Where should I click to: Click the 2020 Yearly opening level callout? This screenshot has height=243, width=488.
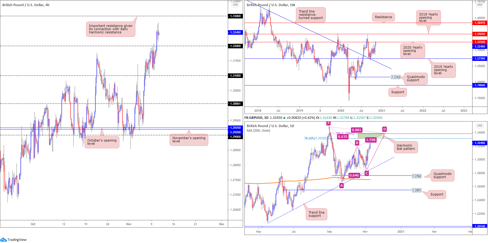click(413, 51)
